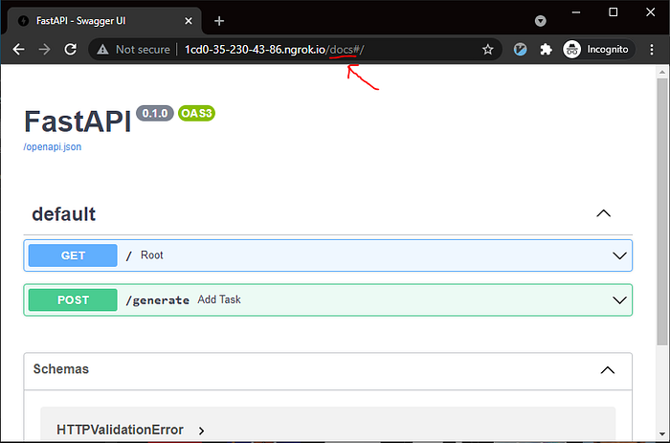Expand the POST /generate endpoint arrow
Viewport: 670px width, 443px height.
pos(619,300)
